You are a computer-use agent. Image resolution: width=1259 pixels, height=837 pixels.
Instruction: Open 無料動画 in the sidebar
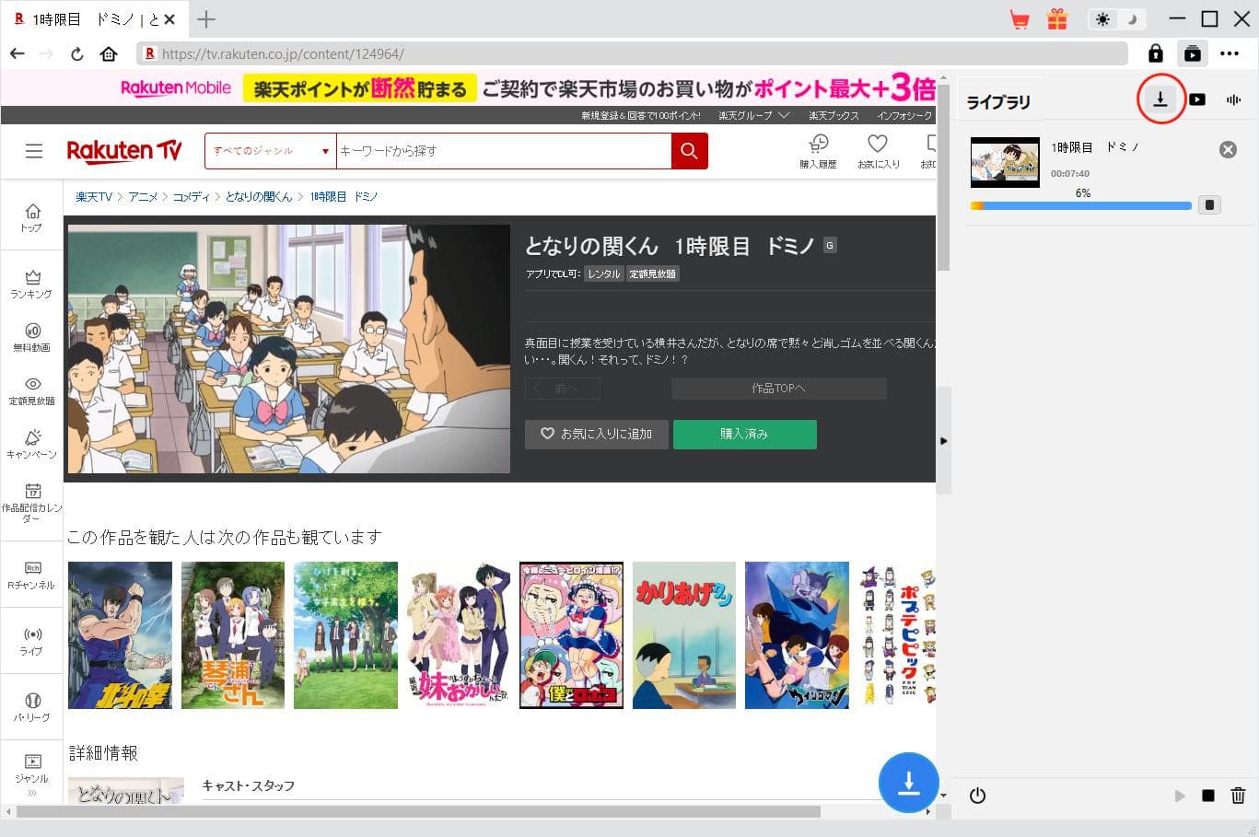point(32,338)
